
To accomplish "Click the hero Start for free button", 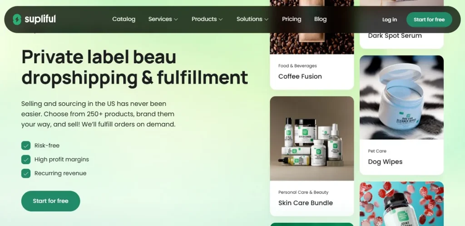I will click(x=51, y=201).
